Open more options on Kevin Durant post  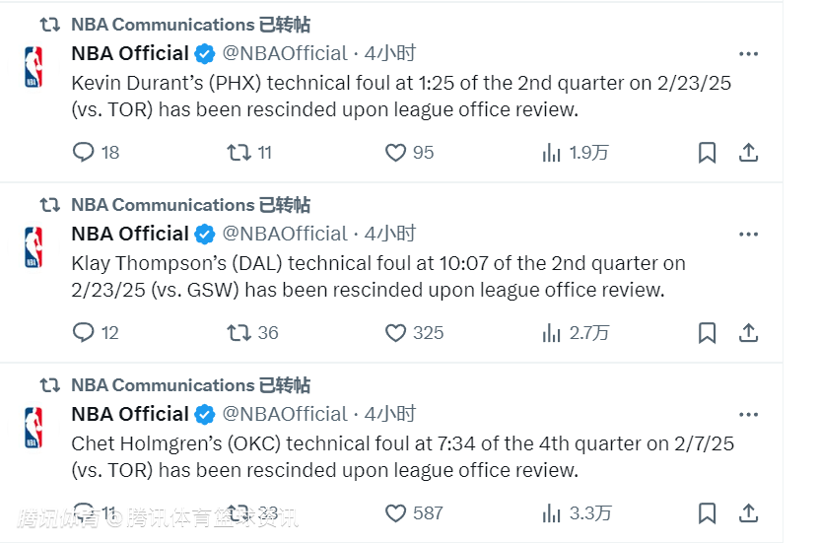pyautogui.click(x=748, y=54)
